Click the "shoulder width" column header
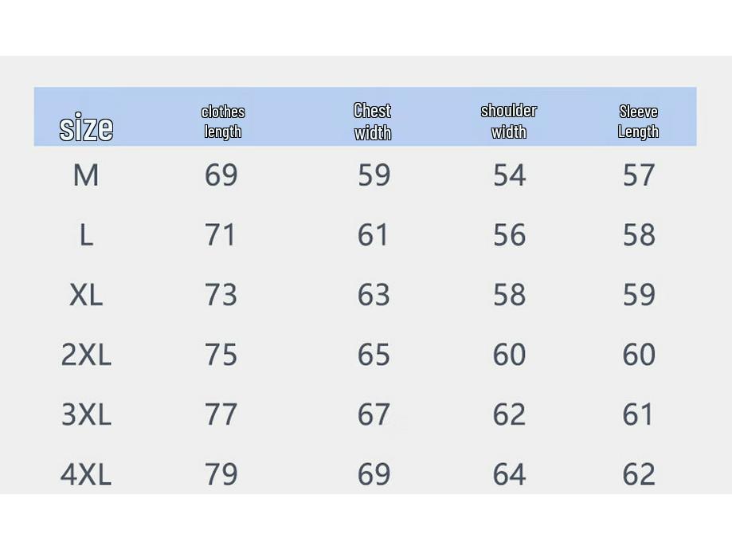Screen dimensions: 732x550 (x=509, y=121)
